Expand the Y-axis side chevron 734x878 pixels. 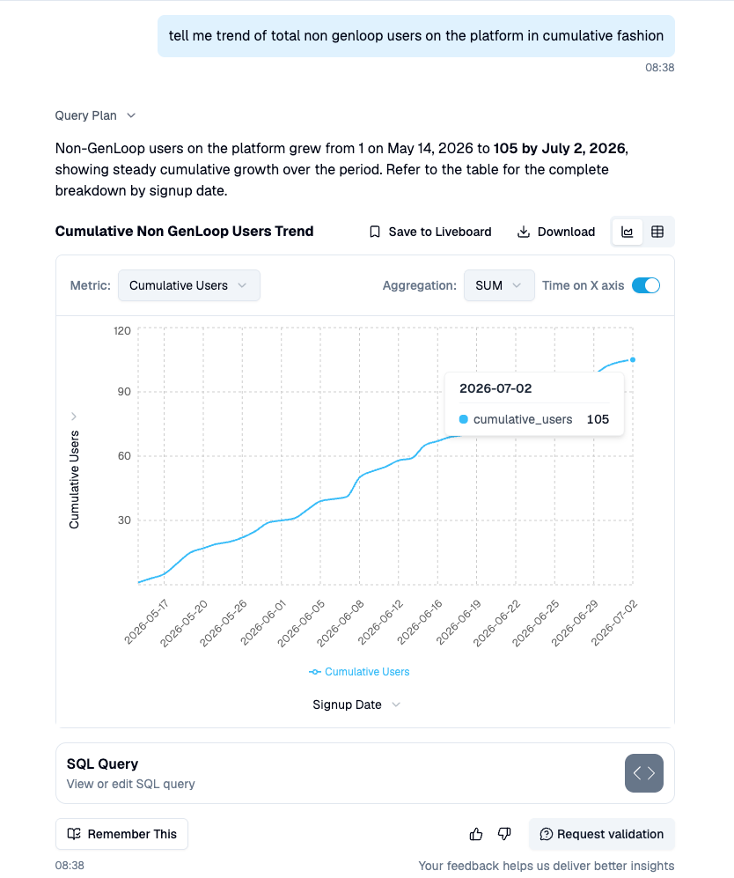74,417
